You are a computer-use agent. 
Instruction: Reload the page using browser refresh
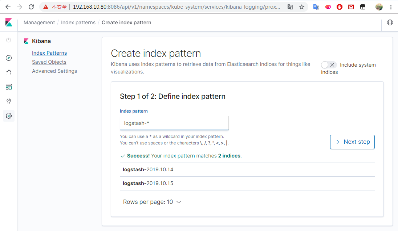32,7
